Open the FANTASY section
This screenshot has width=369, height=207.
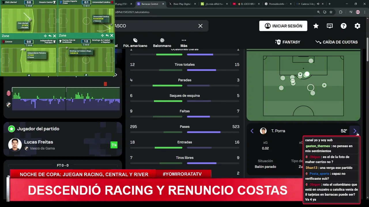click(x=288, y=42)
